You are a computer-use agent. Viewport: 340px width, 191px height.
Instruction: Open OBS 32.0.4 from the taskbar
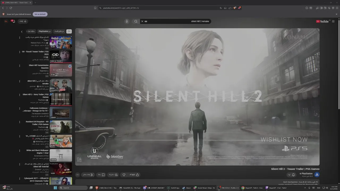[228, 188]
